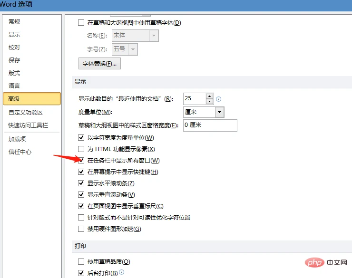Enable 为 HTML 功能显示像素 checkbox
This screenshot has height=278, width=352.
(x=81, y=149)
